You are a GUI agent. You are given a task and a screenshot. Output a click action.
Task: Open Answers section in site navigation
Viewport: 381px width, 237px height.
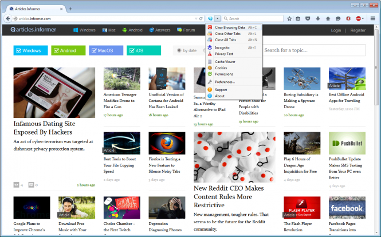point(160,30)
